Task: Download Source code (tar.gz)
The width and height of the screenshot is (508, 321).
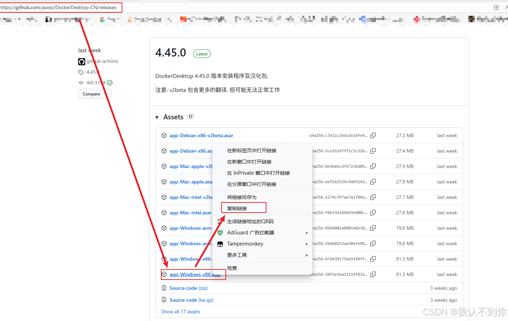Action: pos(191,300)
